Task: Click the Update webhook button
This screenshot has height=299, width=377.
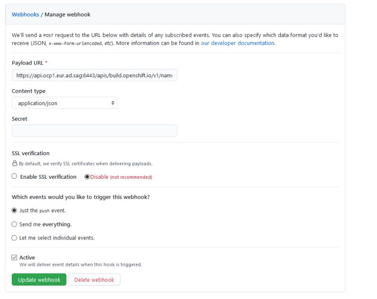Action: click(39, 280)
